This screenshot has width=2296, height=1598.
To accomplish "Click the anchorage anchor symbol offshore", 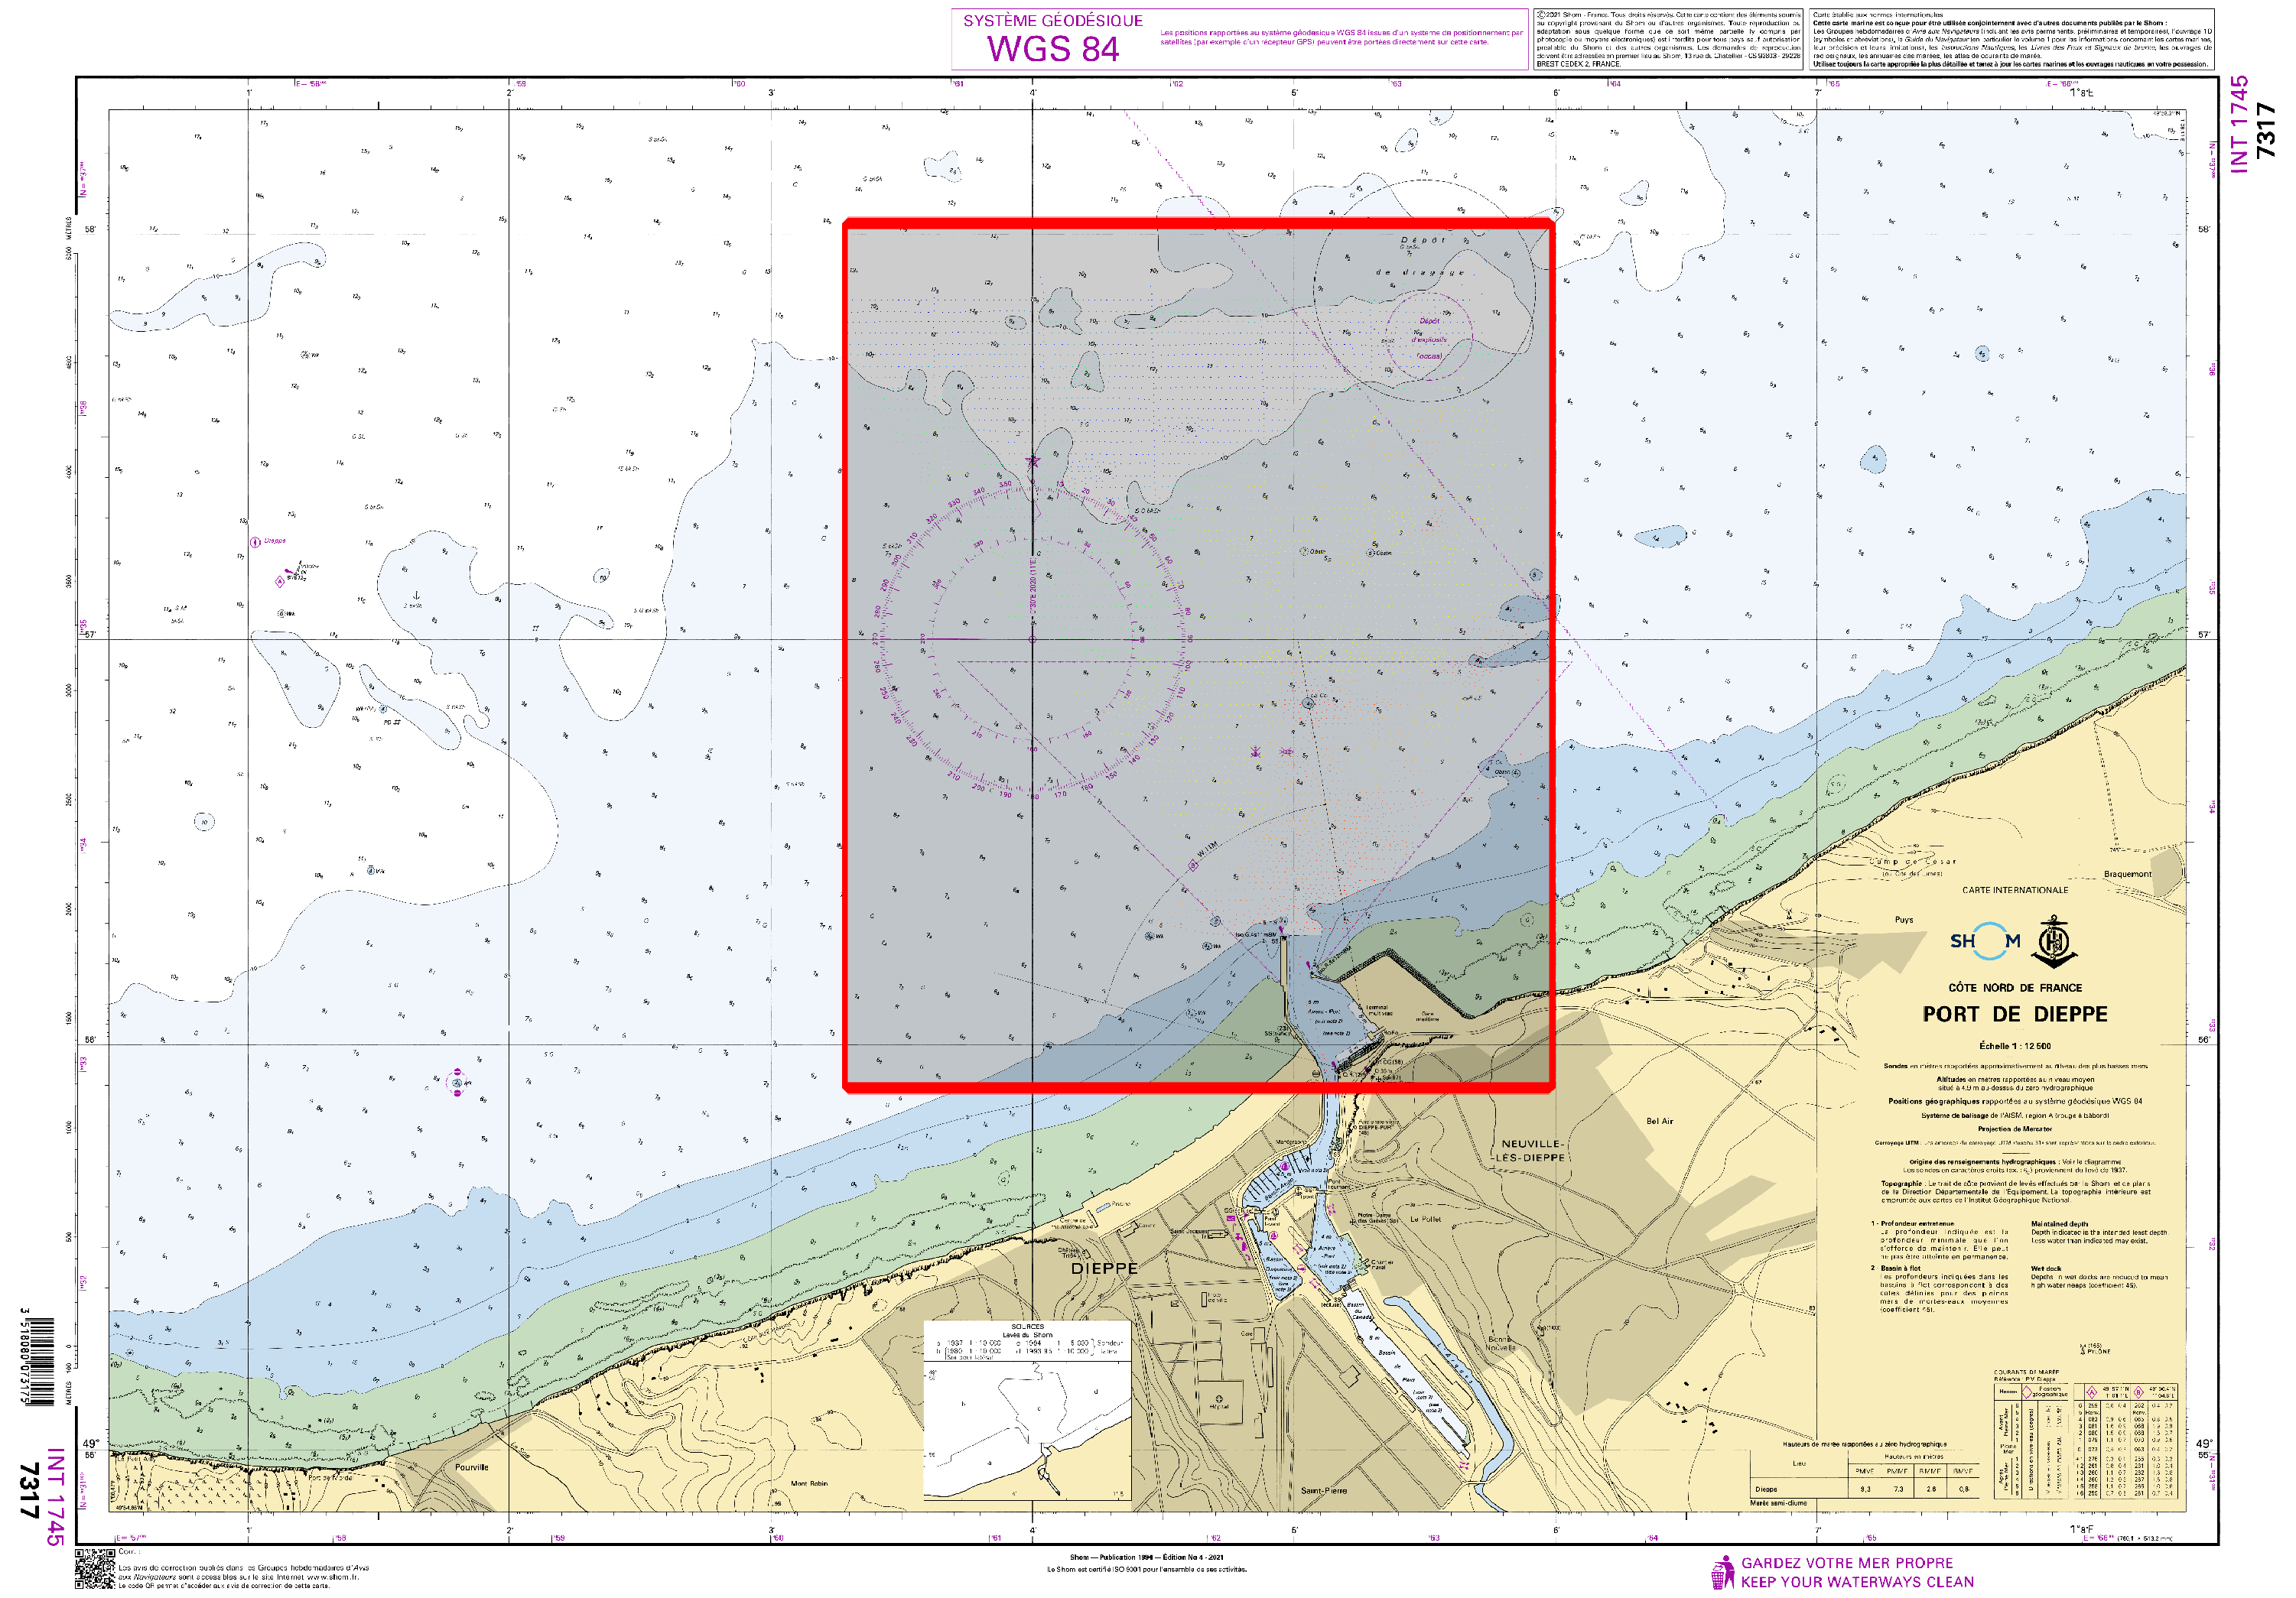I will pos(416,596).
